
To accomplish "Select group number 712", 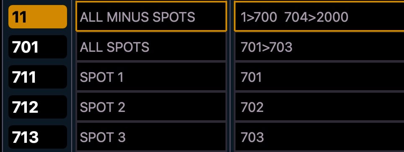I will point(38,107).
